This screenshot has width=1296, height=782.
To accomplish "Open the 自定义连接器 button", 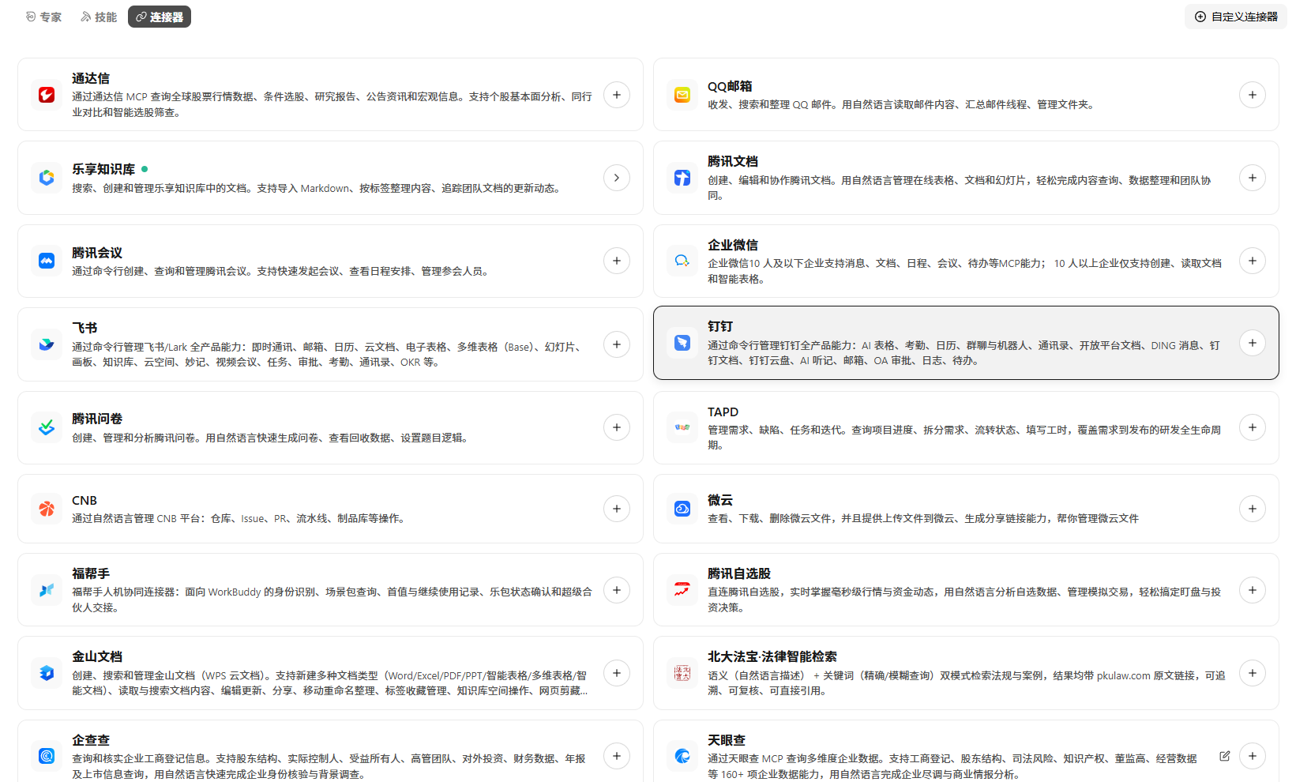I will pos(1236,17).
